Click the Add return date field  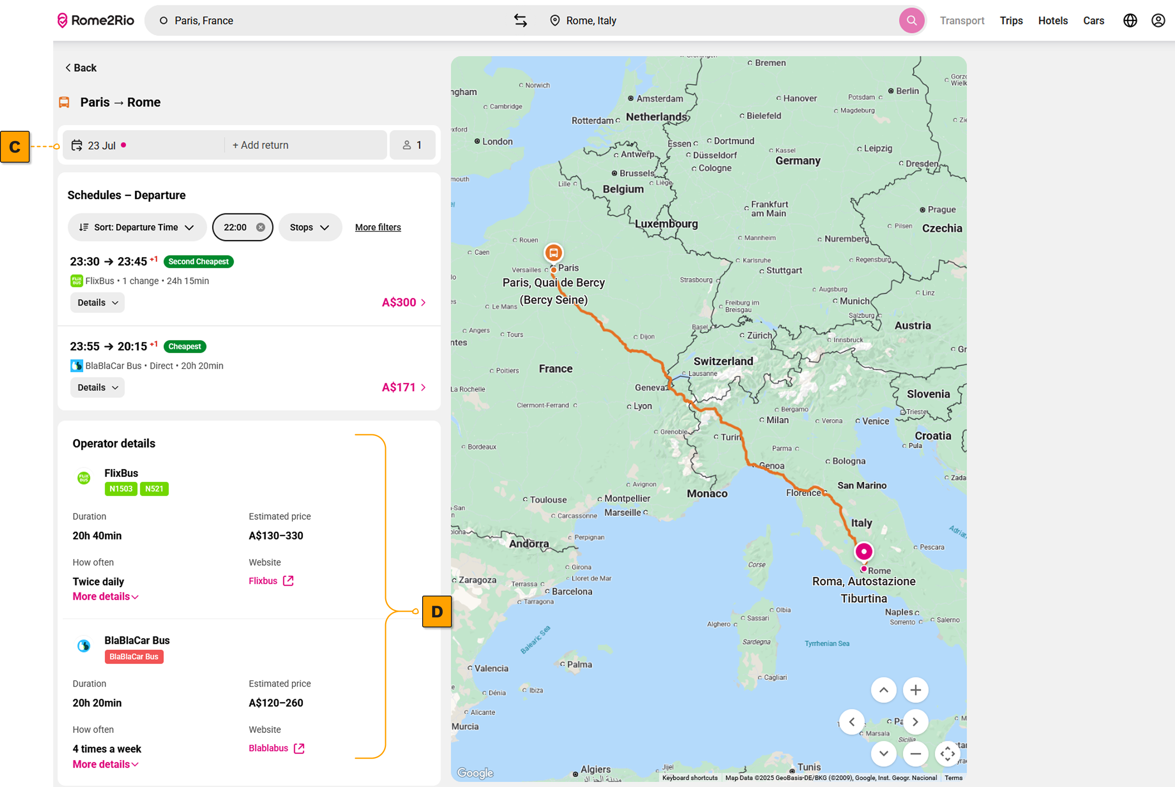coord(261,145)
